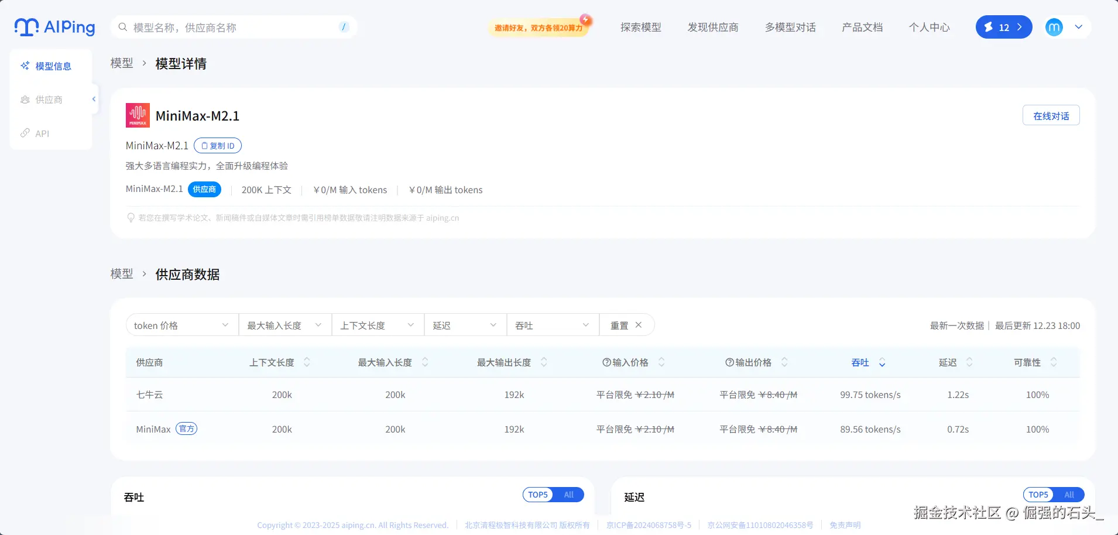Click the 1.22s latency value

958,395
